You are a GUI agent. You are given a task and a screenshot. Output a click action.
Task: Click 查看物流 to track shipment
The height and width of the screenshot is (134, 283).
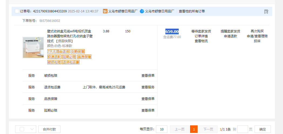click(201, 41)
